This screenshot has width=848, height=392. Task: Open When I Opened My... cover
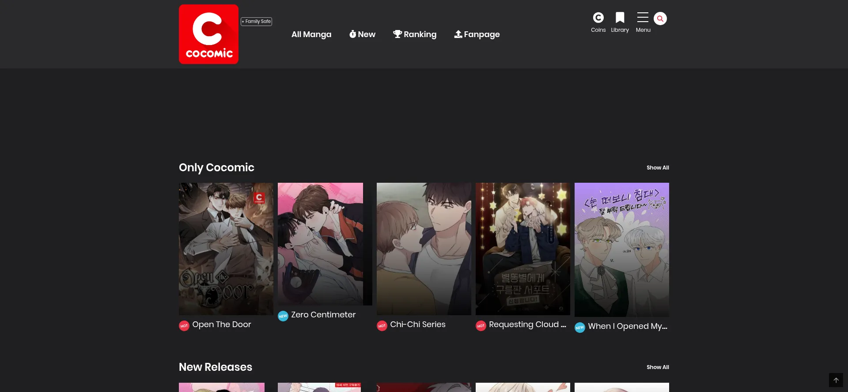point(621,250)
